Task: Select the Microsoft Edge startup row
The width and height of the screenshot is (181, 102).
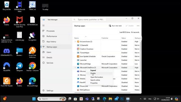Action: click(106, 64)
